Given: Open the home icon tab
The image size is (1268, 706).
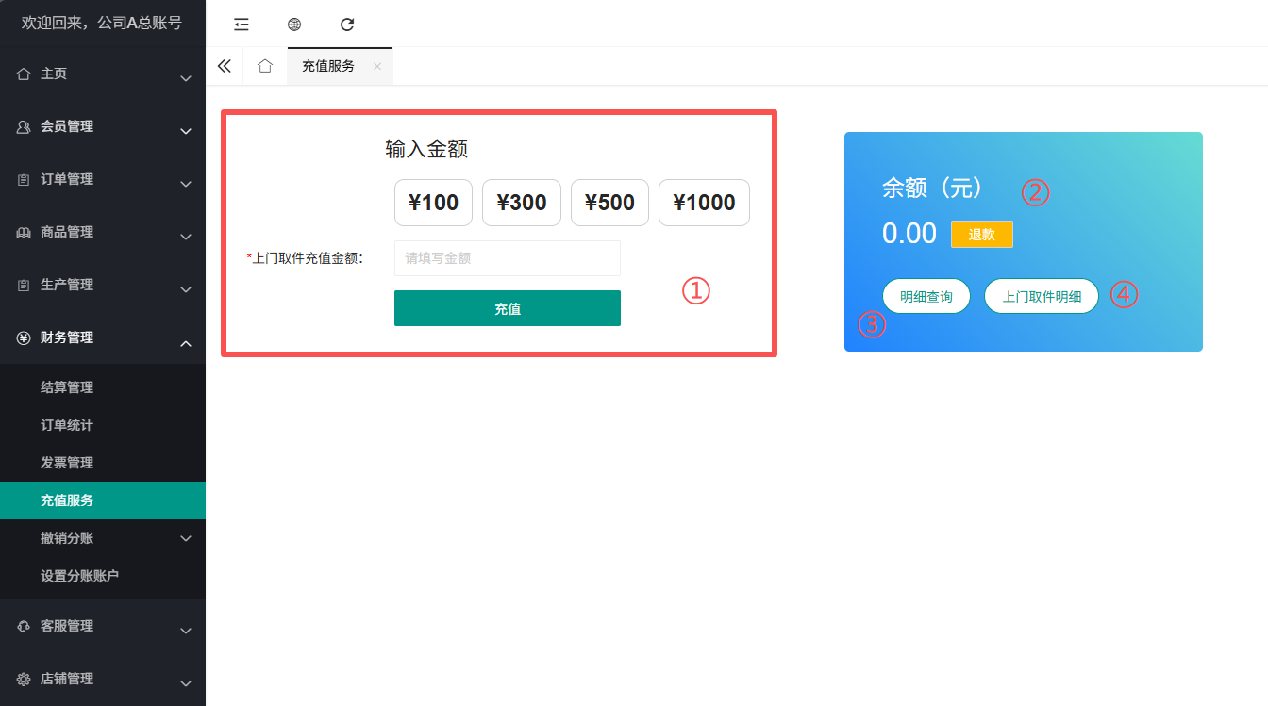Looking at the screenshot, I should pos(265,66).
